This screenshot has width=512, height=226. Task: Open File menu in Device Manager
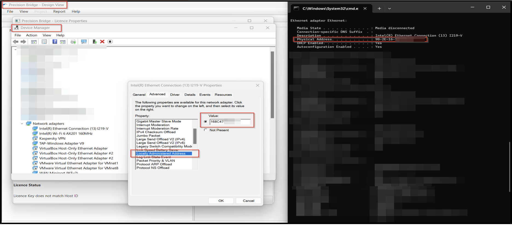pyautogui.click(x=18, y=35)
